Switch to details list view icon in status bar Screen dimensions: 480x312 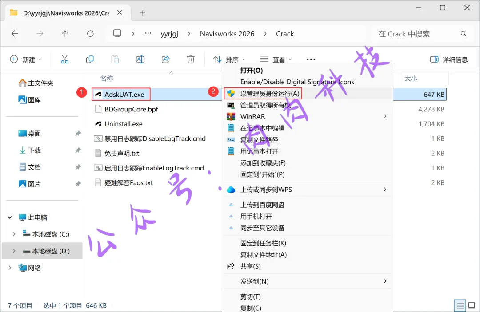click(460, 305)
